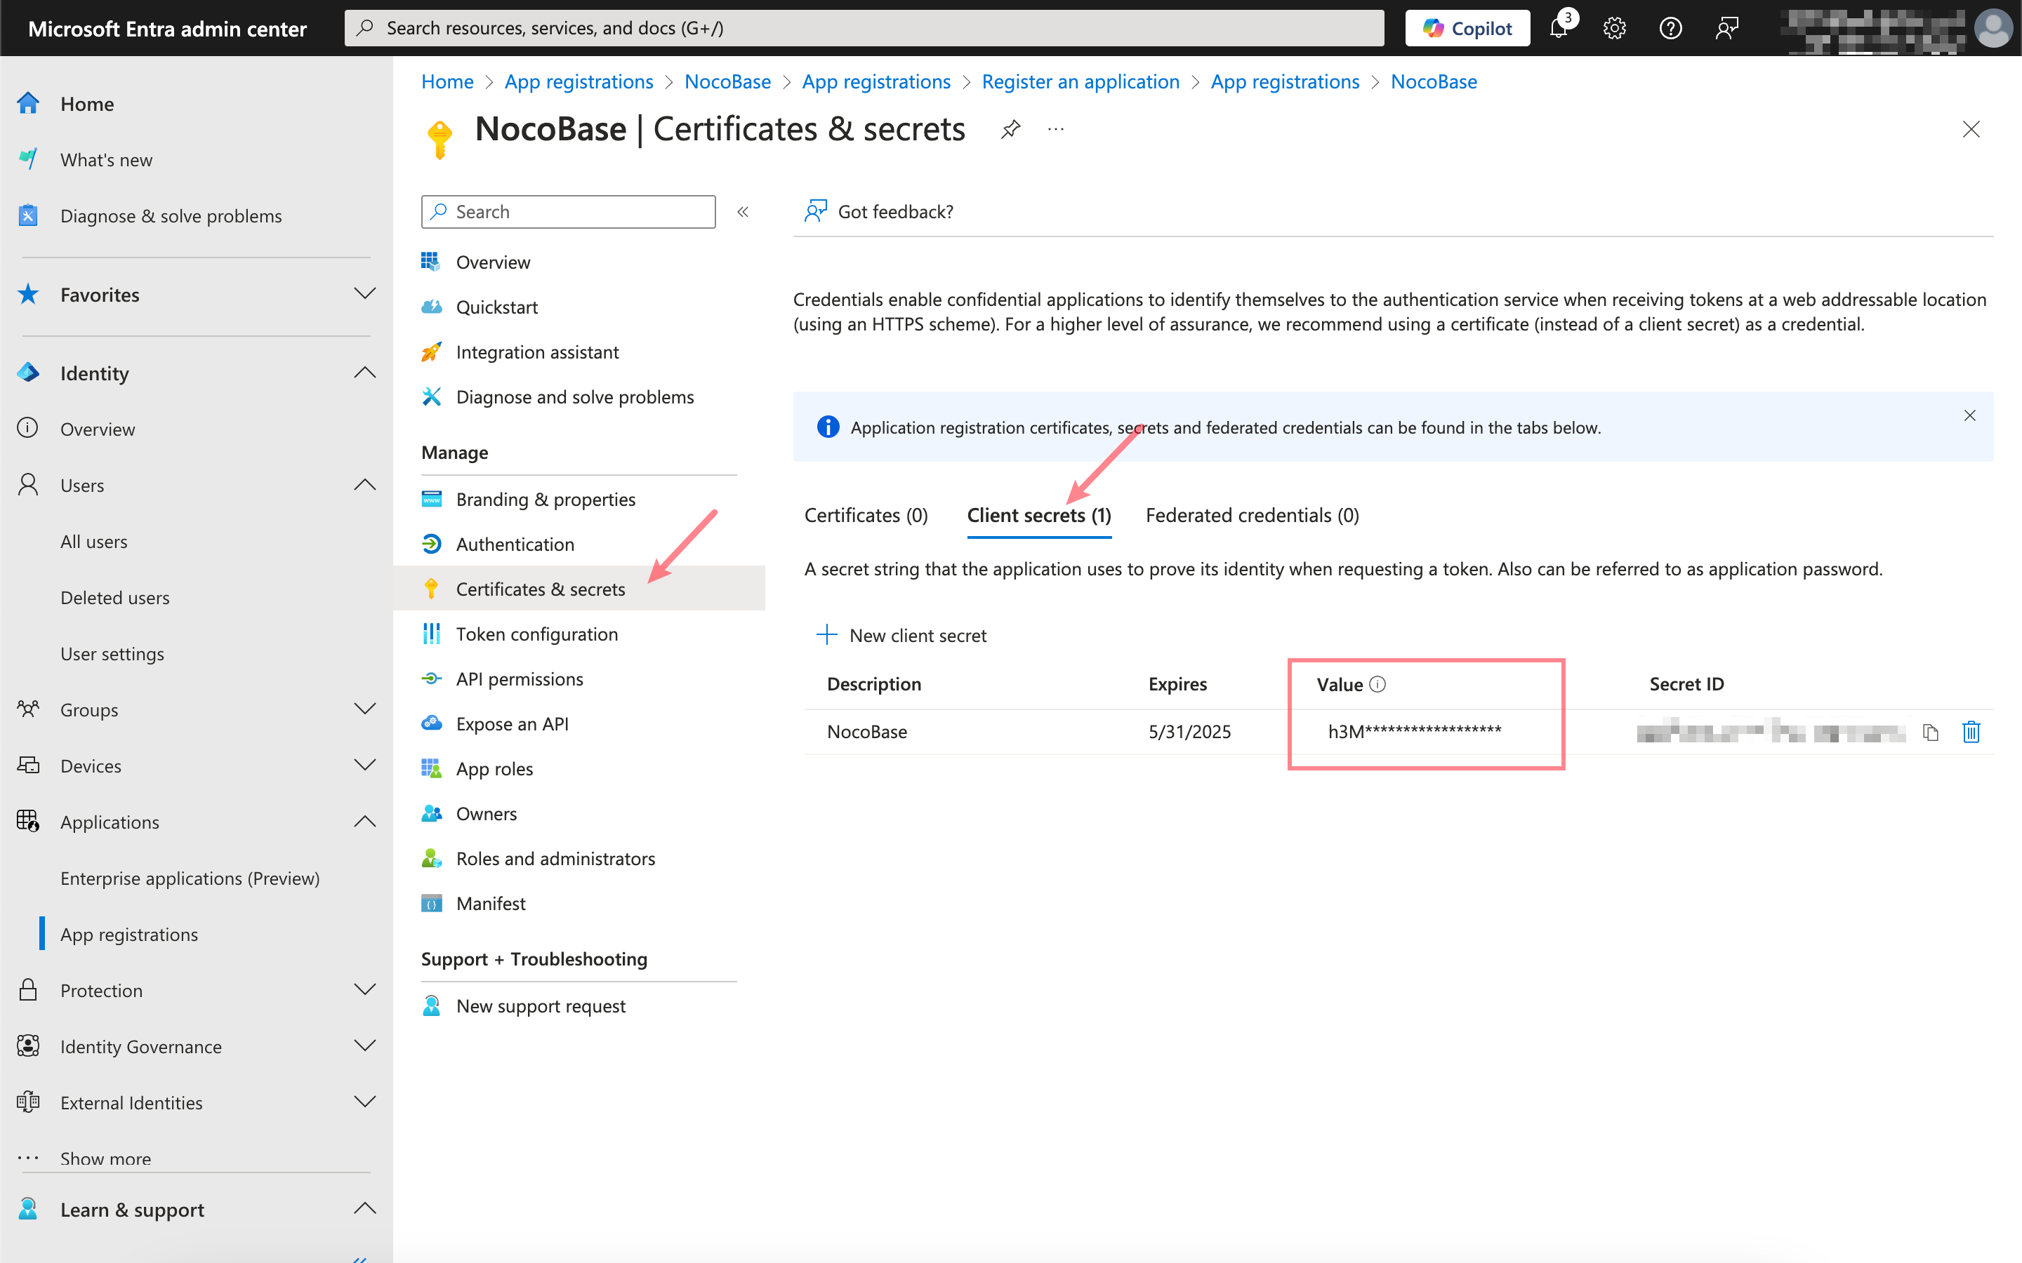Switch to Federated credentials (0) tab

coord(1252,516)
